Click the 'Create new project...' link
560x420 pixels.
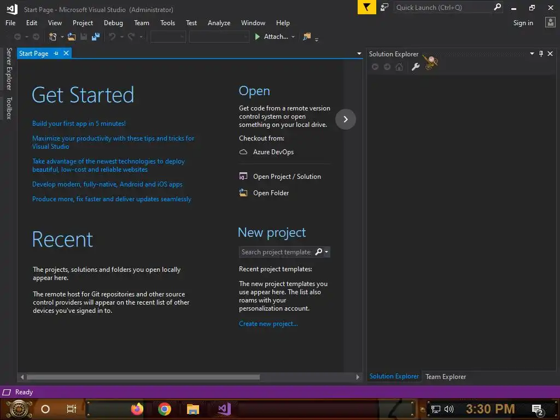coord(268,323)
